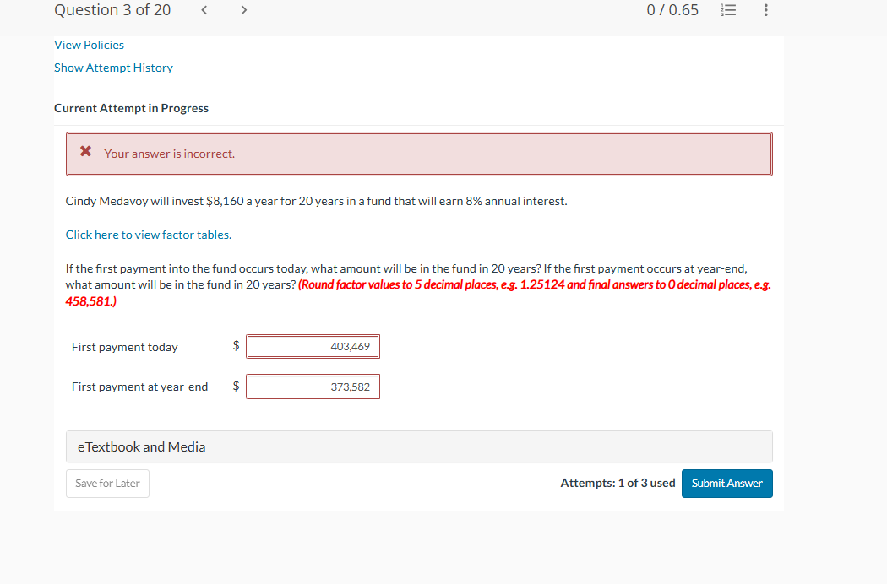Click the Question 3 of 20 heading
This screenshot has width=887, height=584.
112,10
